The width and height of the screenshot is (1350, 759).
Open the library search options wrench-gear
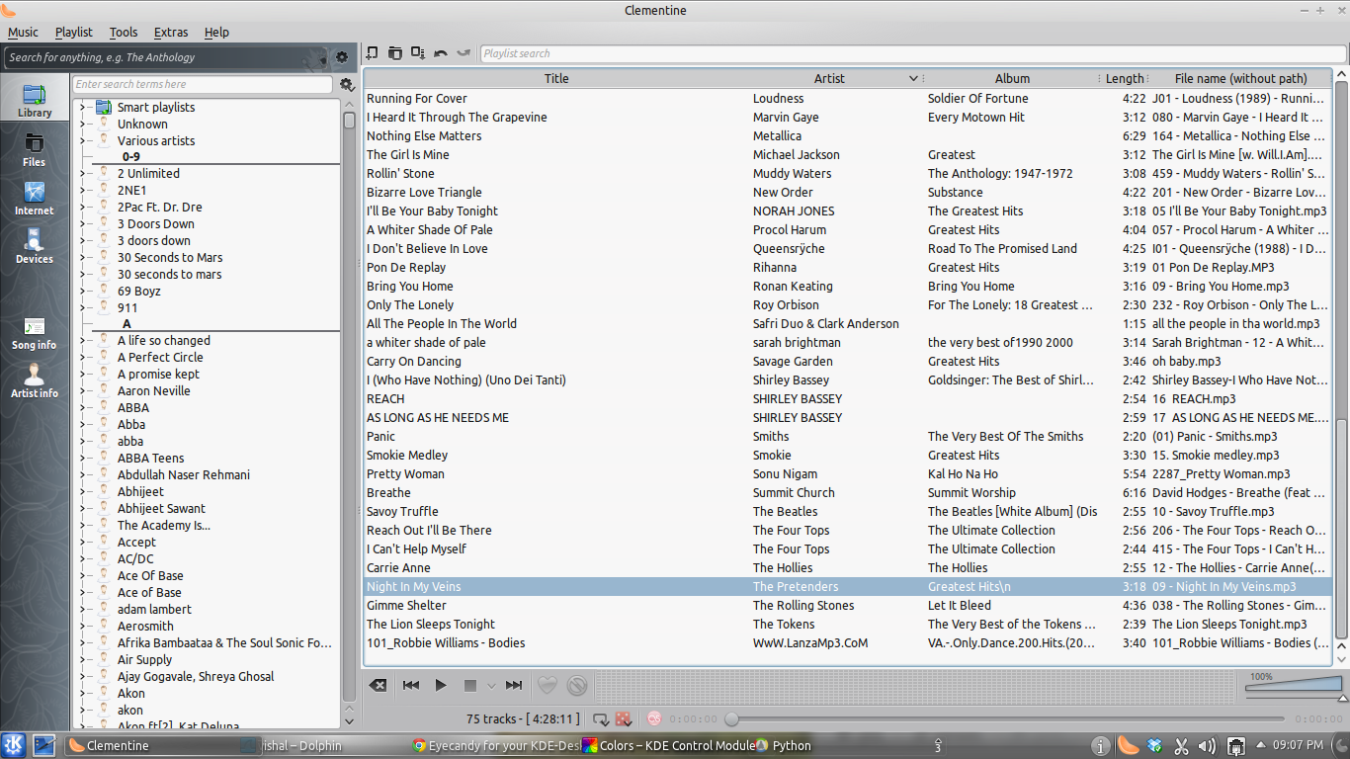point(347,85)
